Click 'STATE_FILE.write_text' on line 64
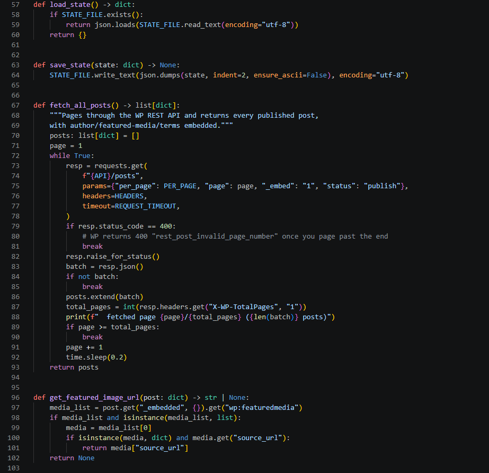 pos(92,75)
